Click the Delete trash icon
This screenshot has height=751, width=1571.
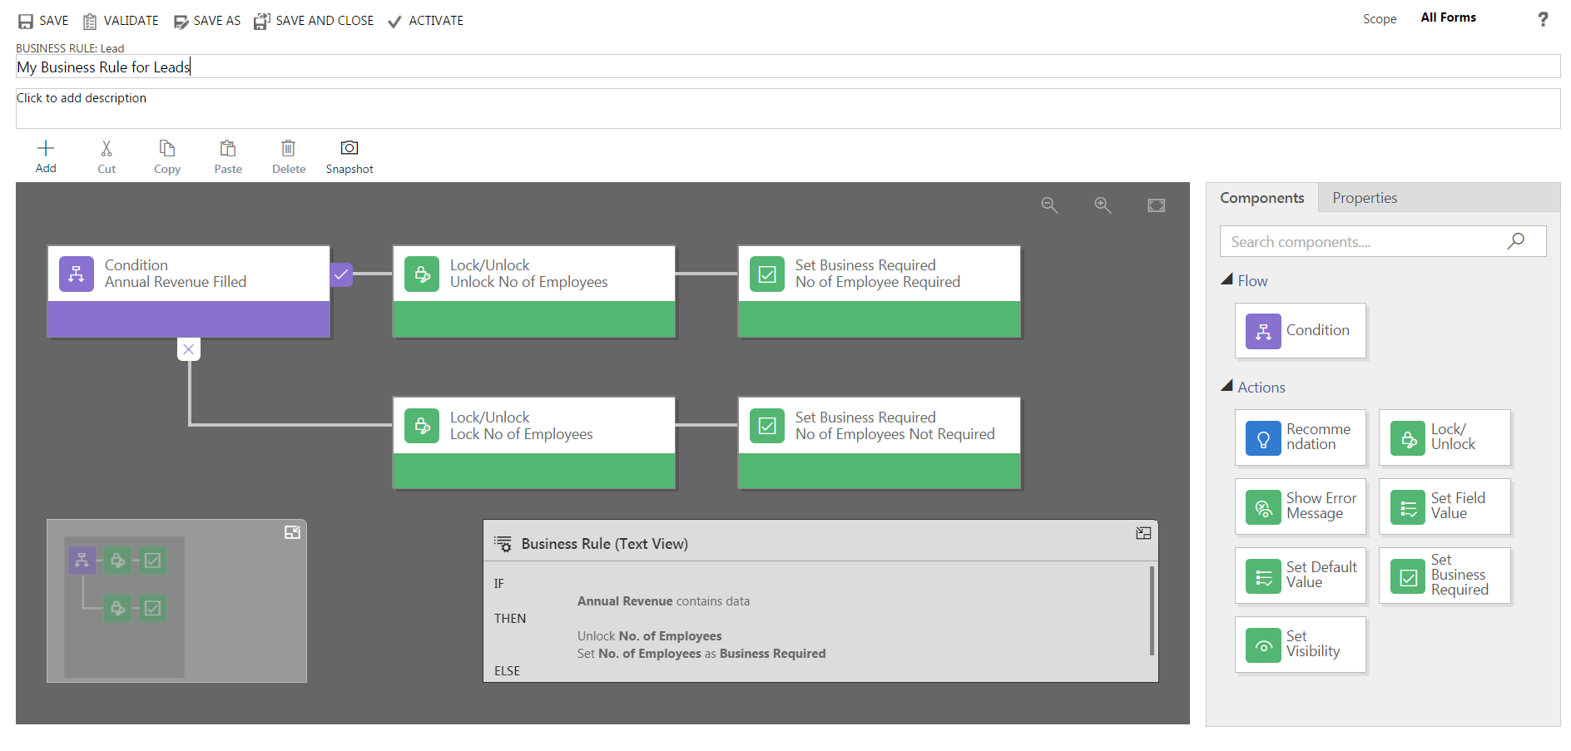click(288, 148)
